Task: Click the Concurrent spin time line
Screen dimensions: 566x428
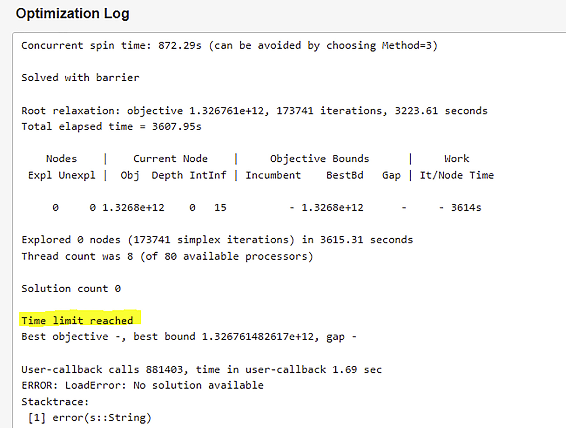Action: [x=229, y=45]
